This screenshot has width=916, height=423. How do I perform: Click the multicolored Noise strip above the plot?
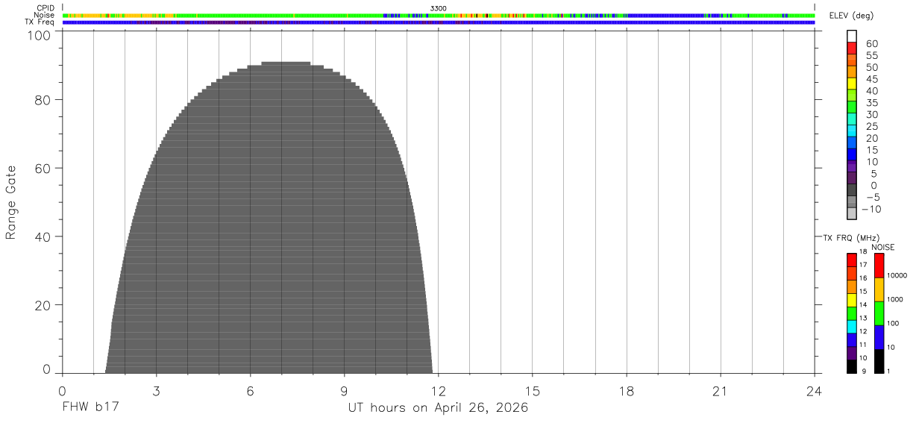point(438,15)
